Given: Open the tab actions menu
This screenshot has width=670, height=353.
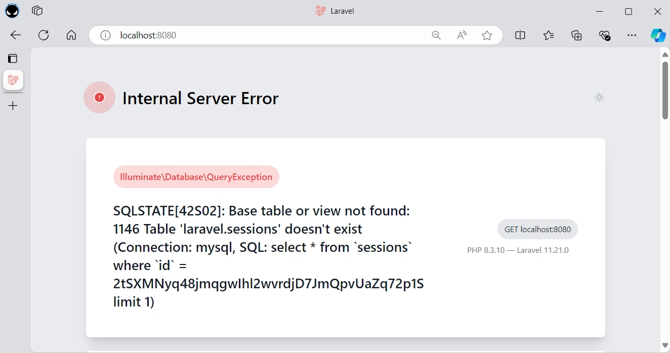Looking at the screenshot, I should click(13, 58).
